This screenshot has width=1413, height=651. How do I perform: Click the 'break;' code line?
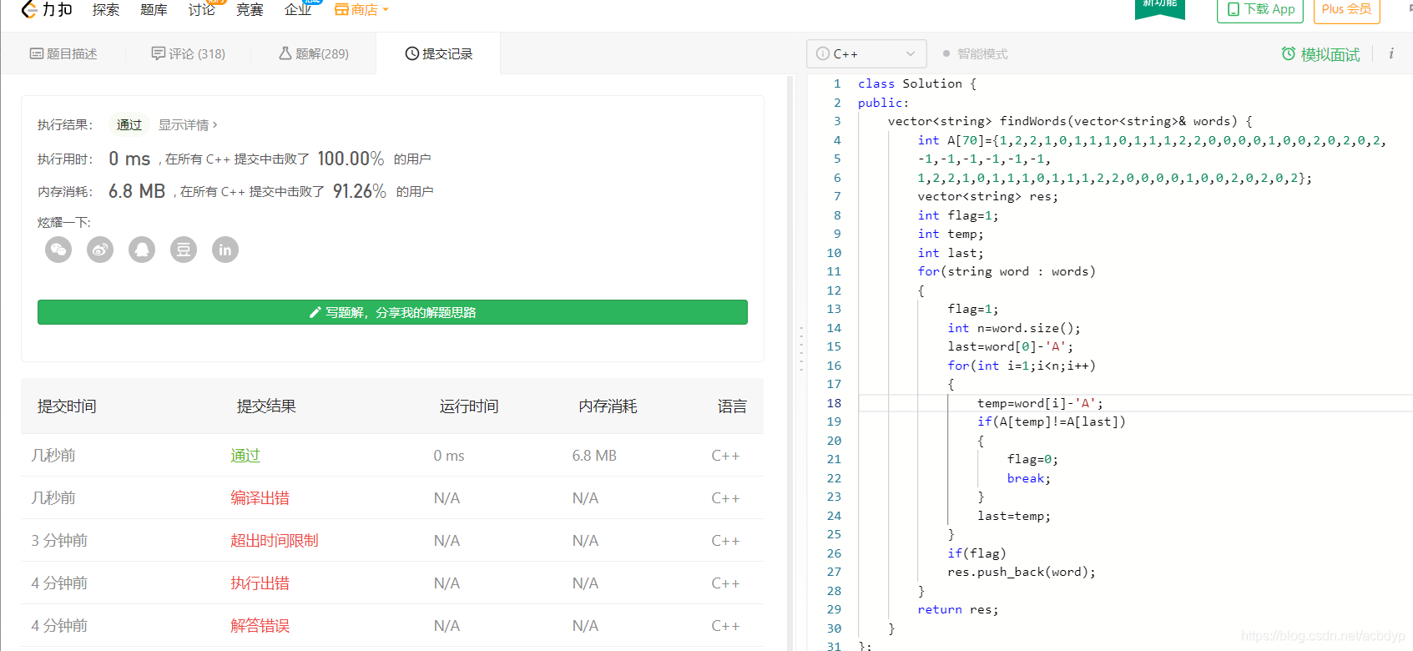point(1028,478)
